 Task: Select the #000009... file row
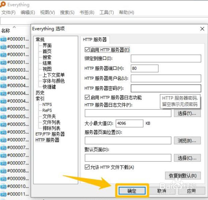pyautogui.click(x=15, y=178)
